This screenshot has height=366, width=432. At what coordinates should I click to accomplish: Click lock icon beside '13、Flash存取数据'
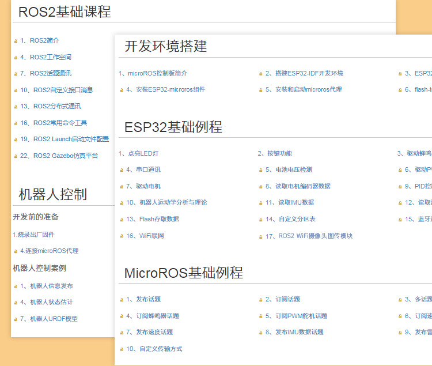tap(122, 220)
